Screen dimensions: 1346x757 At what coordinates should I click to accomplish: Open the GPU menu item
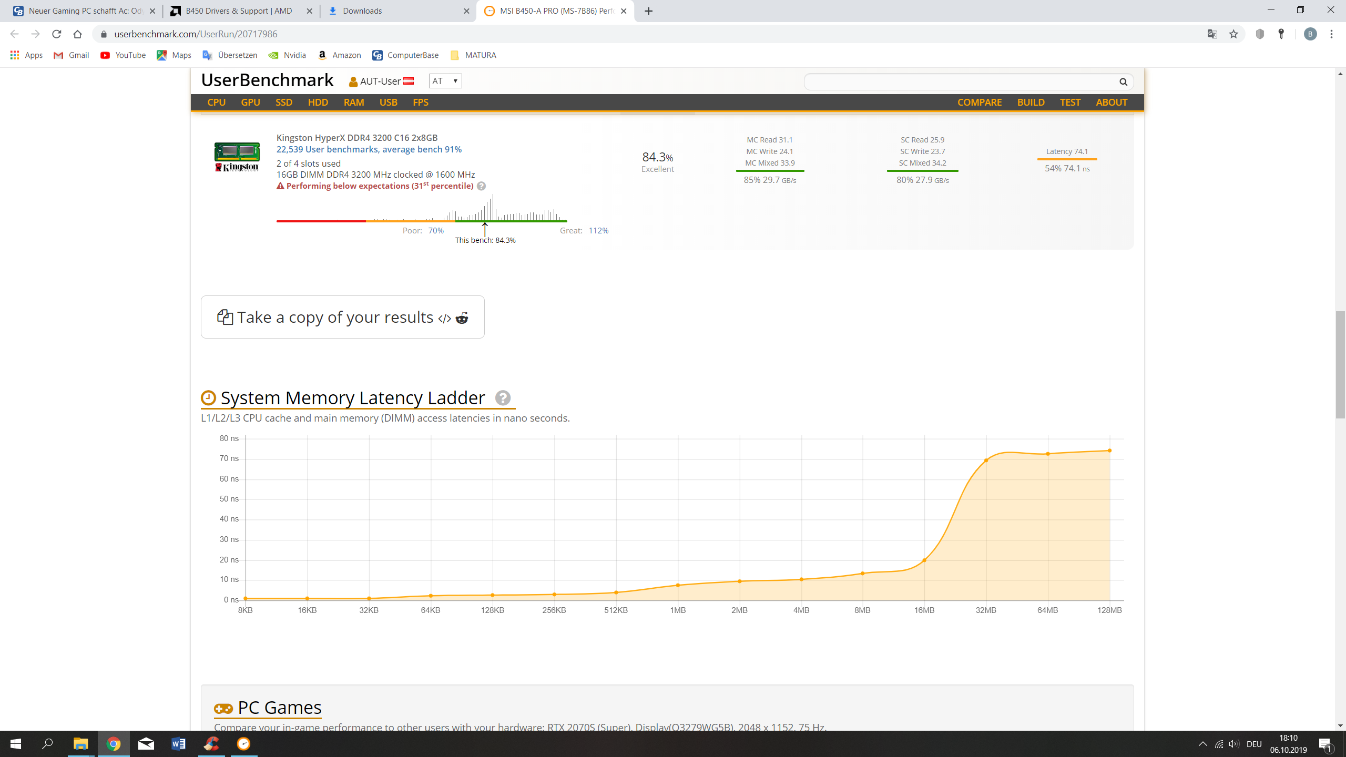point(250,103)
